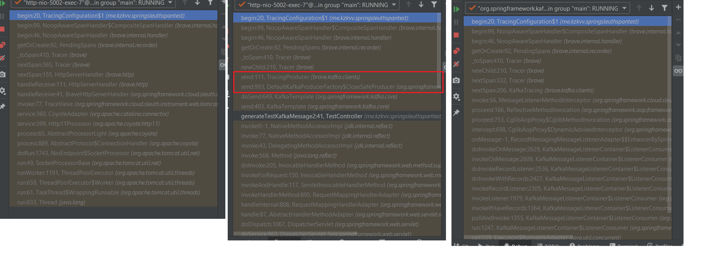Select frame send:993, DefaultKafkaProducerFactory$CloseSafeProducer

point(337,87)
